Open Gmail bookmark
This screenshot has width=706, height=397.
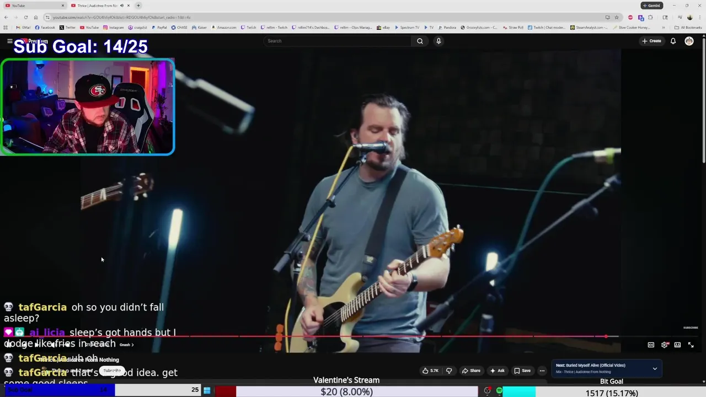click(x=23, y=27)
